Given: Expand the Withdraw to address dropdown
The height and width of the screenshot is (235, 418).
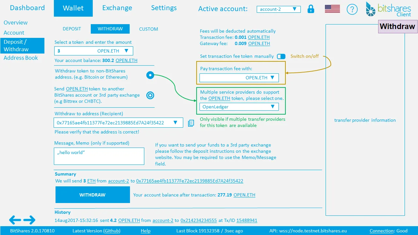Looking at the screenshot, I should (x=118, y=123).
